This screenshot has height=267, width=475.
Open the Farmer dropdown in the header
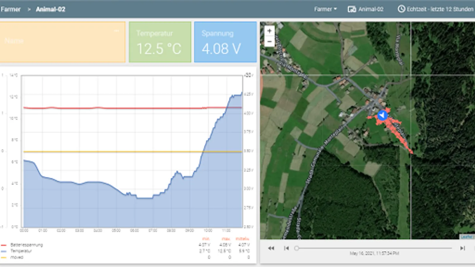point(325,9)
